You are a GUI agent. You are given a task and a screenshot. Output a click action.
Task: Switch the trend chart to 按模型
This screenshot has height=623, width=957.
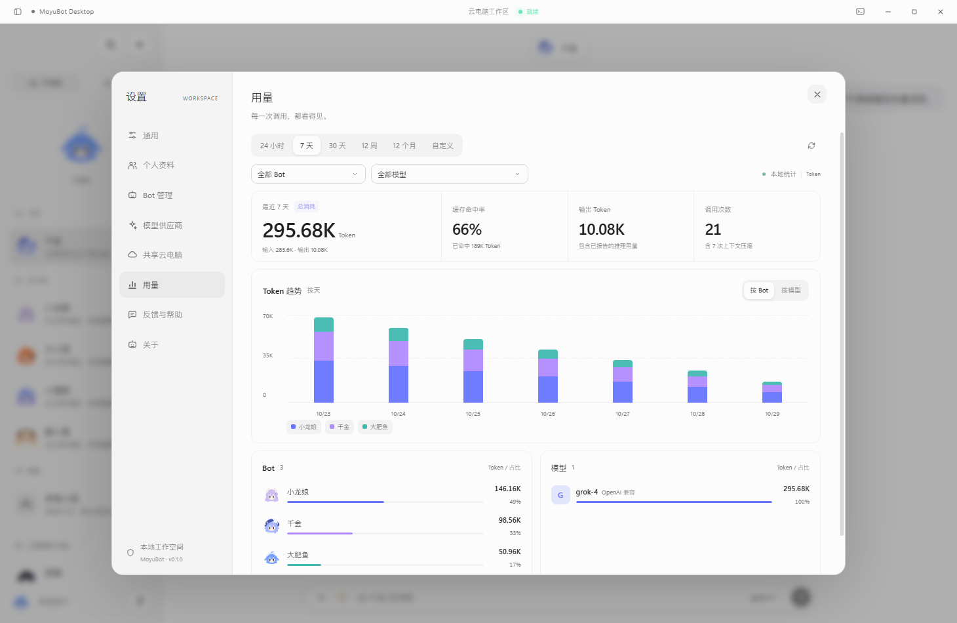(x=791, y=291)
